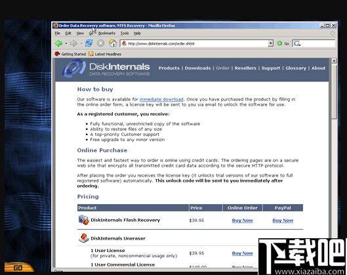Click the Product column header
Image resolution: width=347 pixels, height=275 pixels.
click(133, 207)
